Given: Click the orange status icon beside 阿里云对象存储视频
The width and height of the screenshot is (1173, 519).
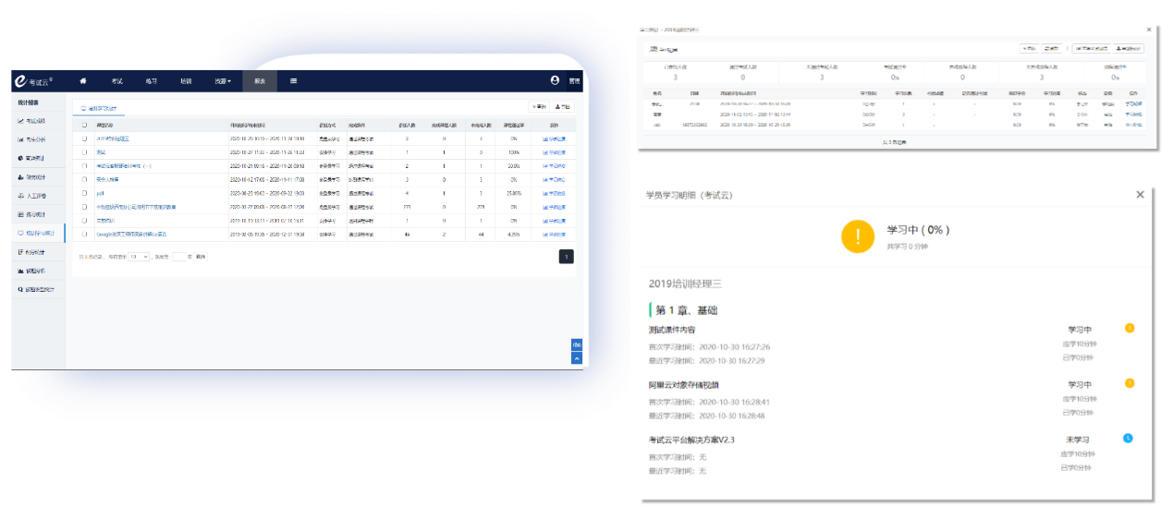Looking at the screenshot, I should point(1129,383).
